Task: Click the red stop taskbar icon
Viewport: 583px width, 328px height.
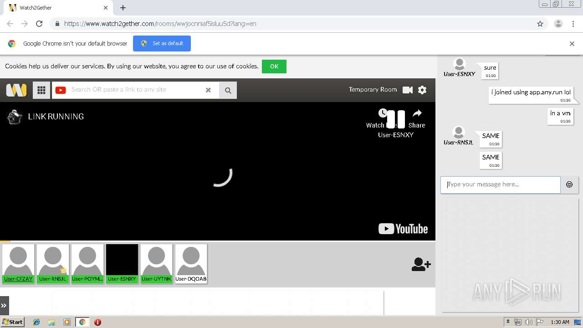Action: pyautogui.click(x=97, y=322)
